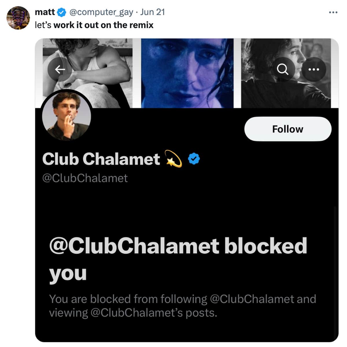Viewport: 347px width, 347px height.
Task: Open the tweet's more options menu
Action: [333, 12]
